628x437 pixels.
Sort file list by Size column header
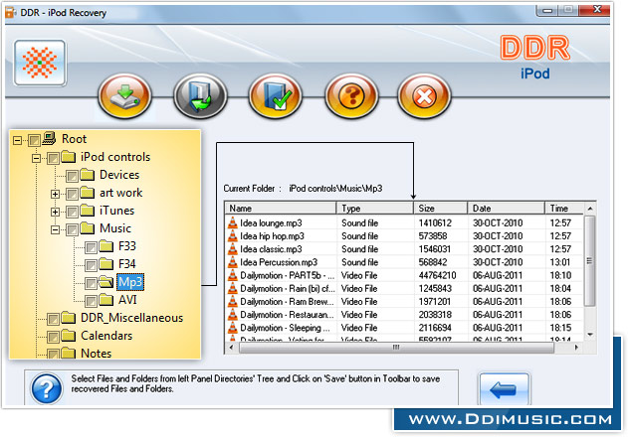[440, 209]
